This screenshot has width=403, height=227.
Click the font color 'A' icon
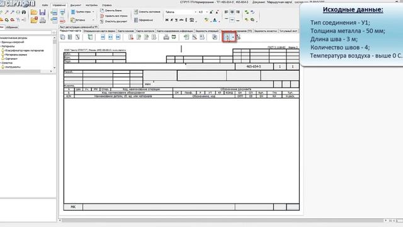215,20
